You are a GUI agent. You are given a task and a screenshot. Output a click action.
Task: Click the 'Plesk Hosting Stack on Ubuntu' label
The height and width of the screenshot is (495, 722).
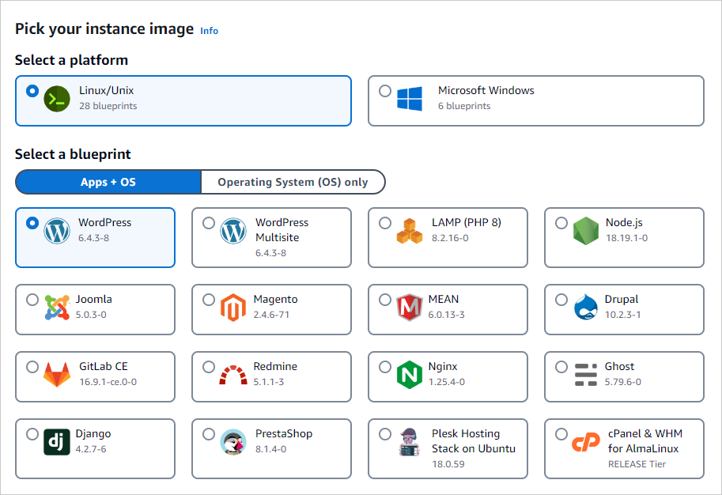tap(474, 441)
